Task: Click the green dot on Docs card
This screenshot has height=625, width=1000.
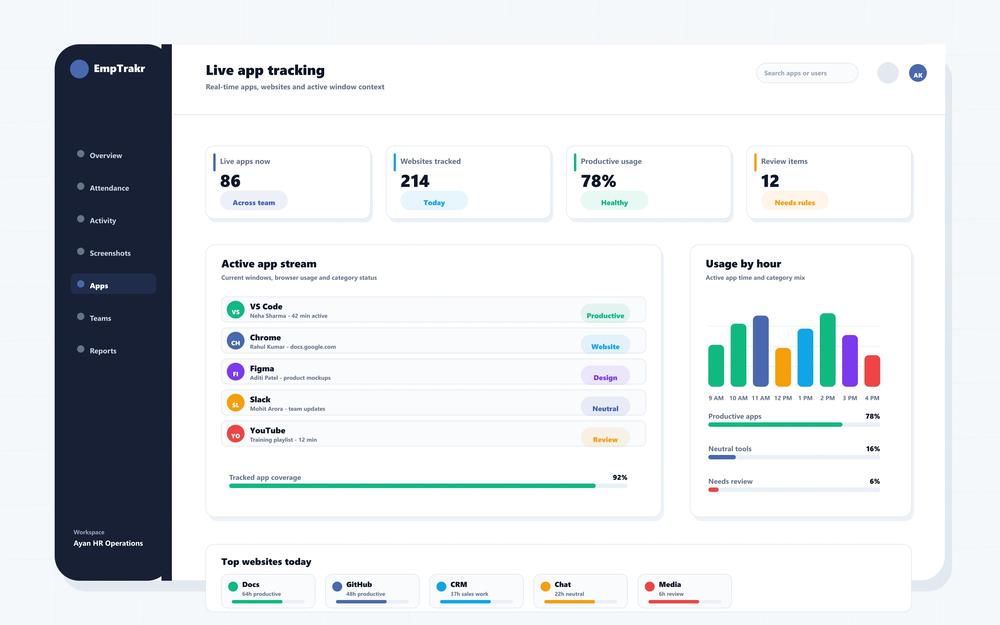Action: coord(233,586)
